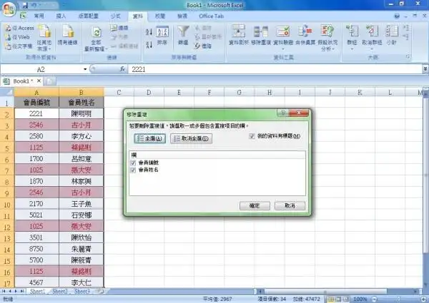Click the fx insert function icon
This screenshot has width=429, height=303.
(x=122, y=69)
